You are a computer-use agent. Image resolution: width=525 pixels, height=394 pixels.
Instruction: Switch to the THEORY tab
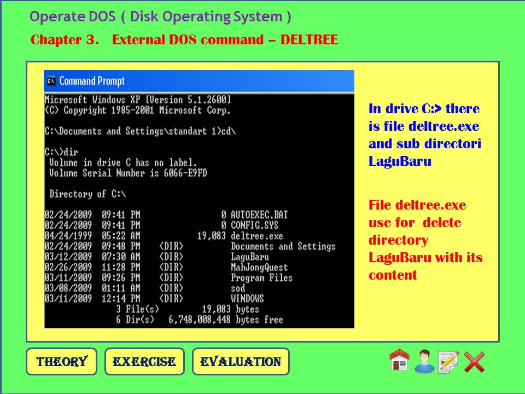62,361
